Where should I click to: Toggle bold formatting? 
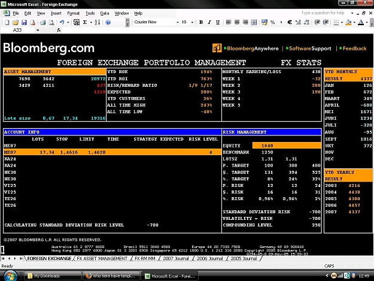click(201, 22)
